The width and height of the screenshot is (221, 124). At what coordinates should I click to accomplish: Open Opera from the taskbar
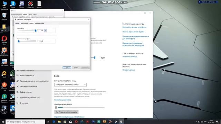click(76, 122)
